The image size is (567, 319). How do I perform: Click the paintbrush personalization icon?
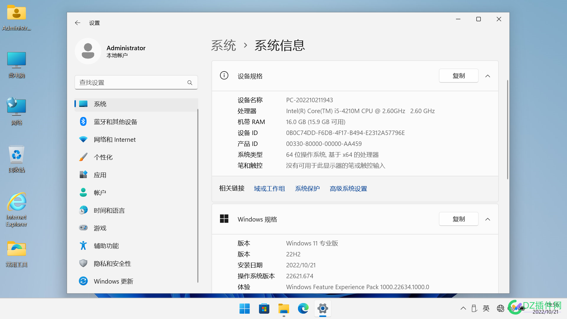pos(83,157)
